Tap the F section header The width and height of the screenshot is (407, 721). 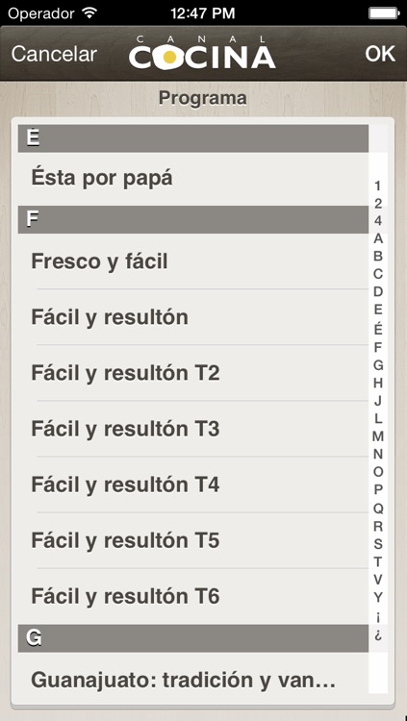192,219
